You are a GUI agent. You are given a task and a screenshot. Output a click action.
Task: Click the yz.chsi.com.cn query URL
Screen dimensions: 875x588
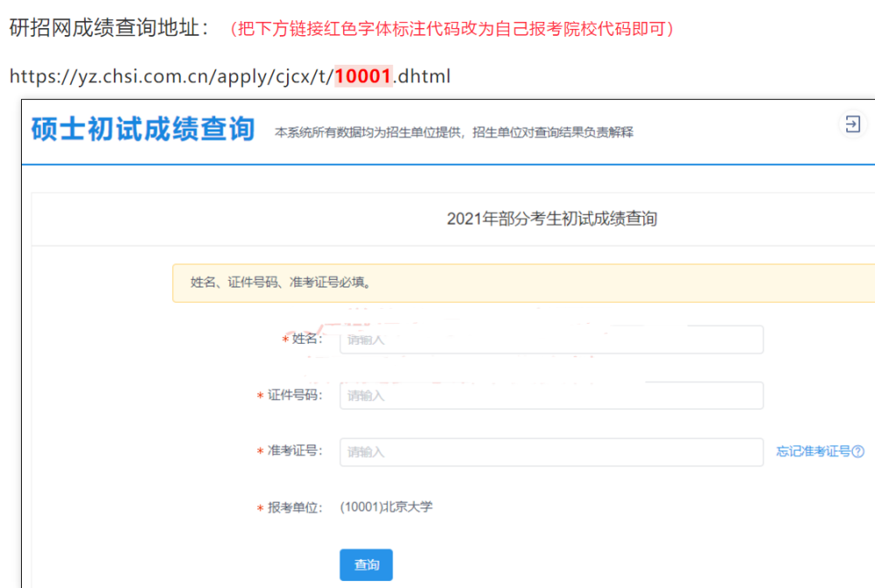click(x=229, y=76)
